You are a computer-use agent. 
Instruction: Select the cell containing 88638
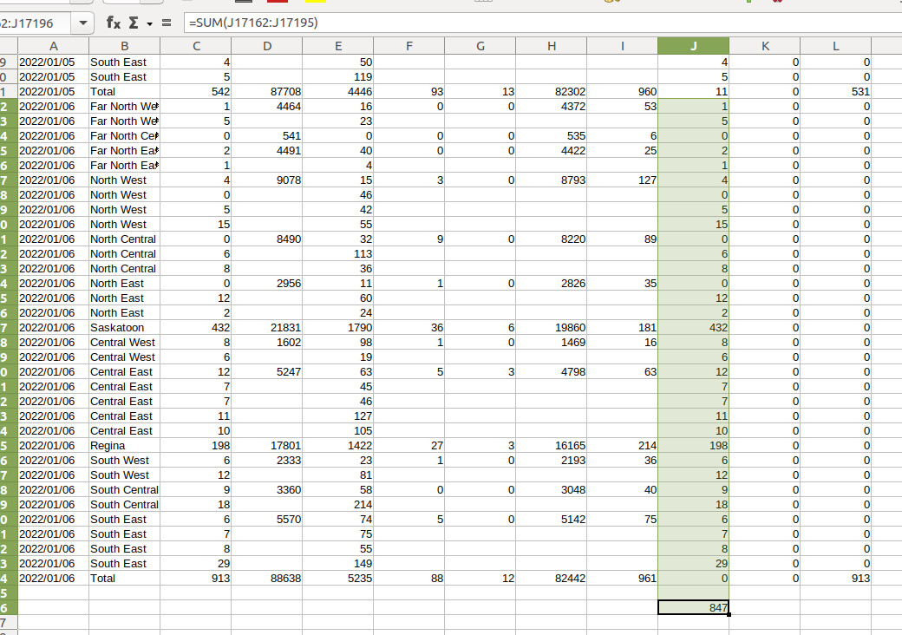[267, 579]
